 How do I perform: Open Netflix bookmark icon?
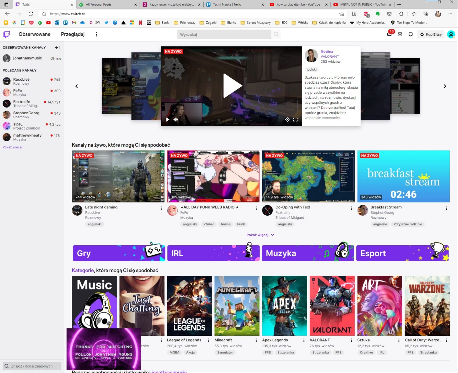(x=140, y=23)
